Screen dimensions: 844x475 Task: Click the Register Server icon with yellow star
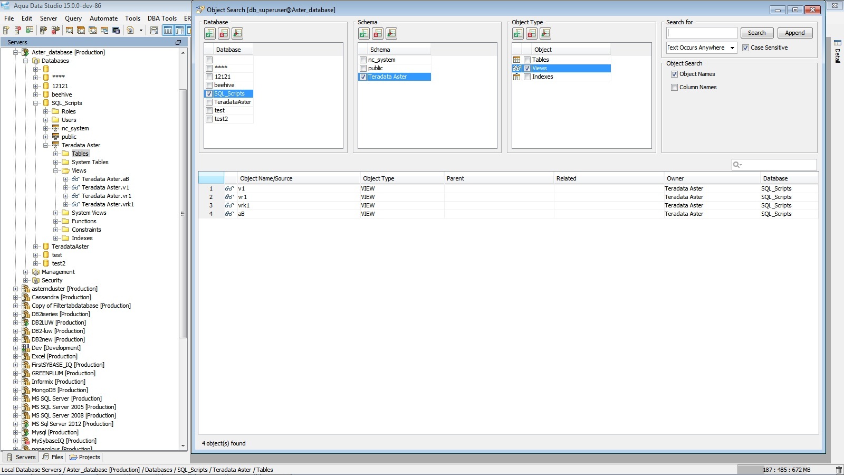point(6,30)
